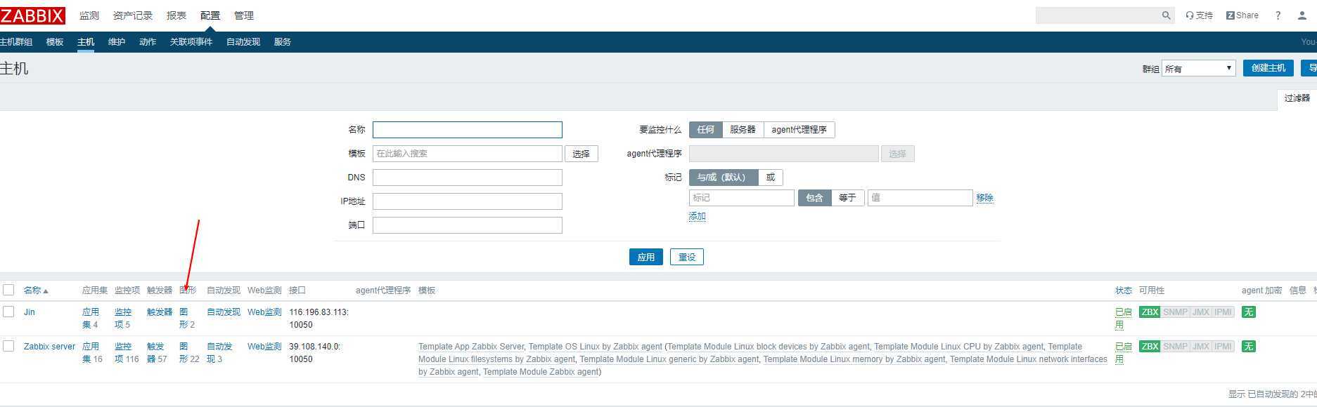Go to 模板 submenu
Viewport: 1317px width, 407px height.
click(55, 42)
